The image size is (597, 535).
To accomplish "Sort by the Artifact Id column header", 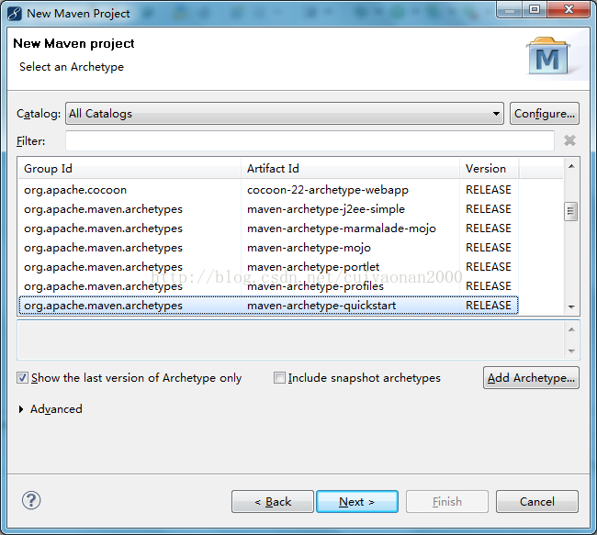I will click(x=349, y=168).
